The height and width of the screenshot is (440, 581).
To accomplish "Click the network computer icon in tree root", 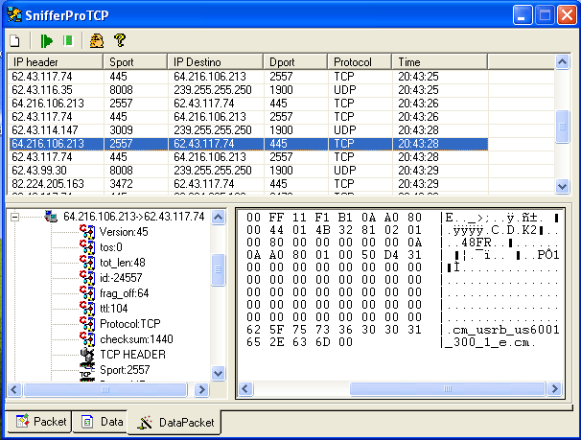I will click(52, 217).
